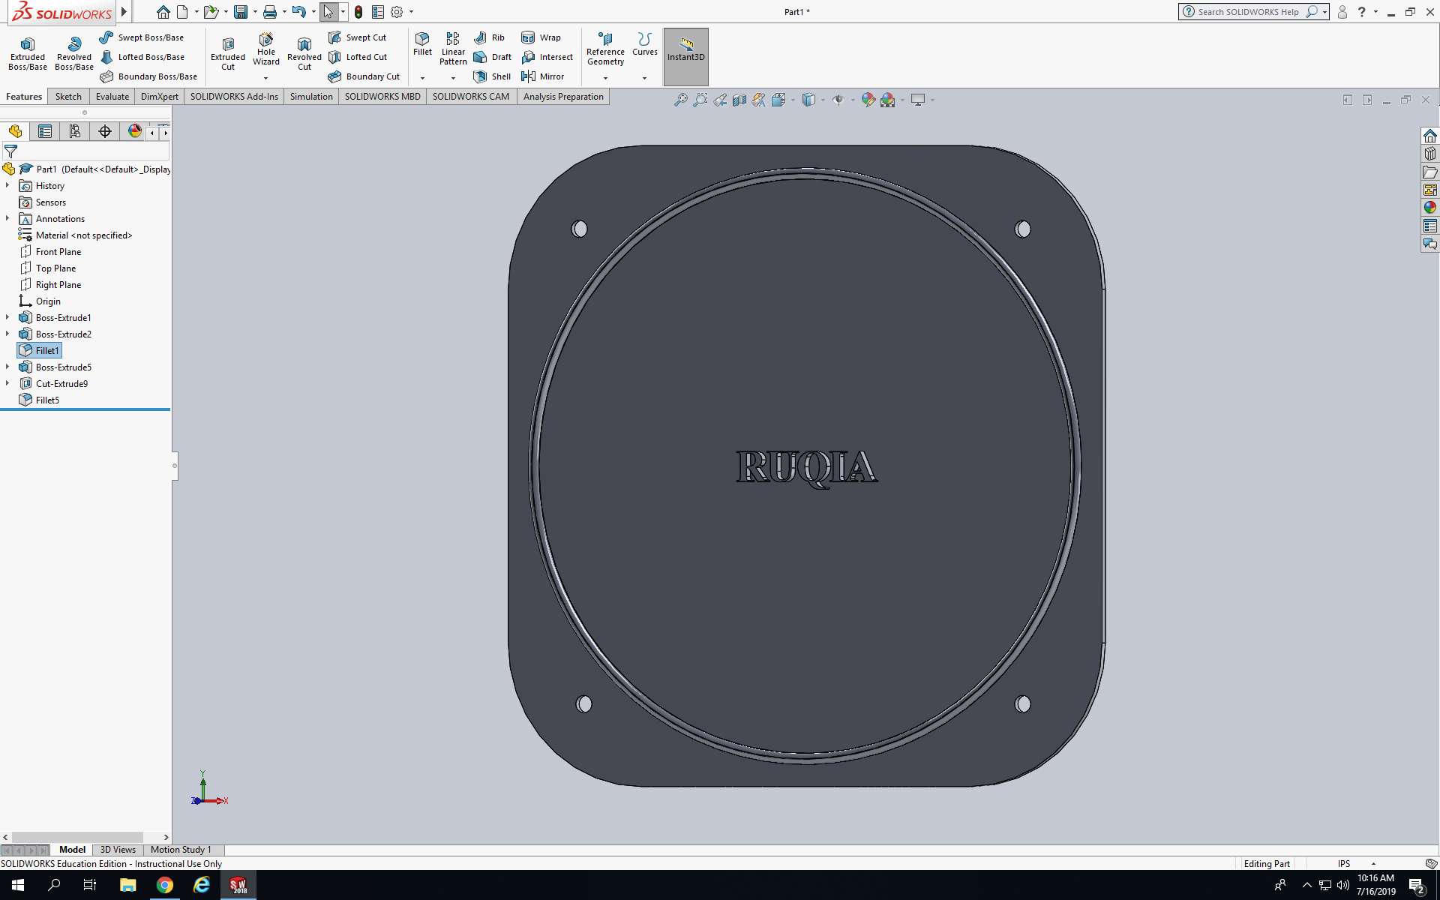Viewport: 1440px width, 900px height.
Task: Open Appearances color ball in task pane
Action: pyautogui.click(x=1430, y=208)
